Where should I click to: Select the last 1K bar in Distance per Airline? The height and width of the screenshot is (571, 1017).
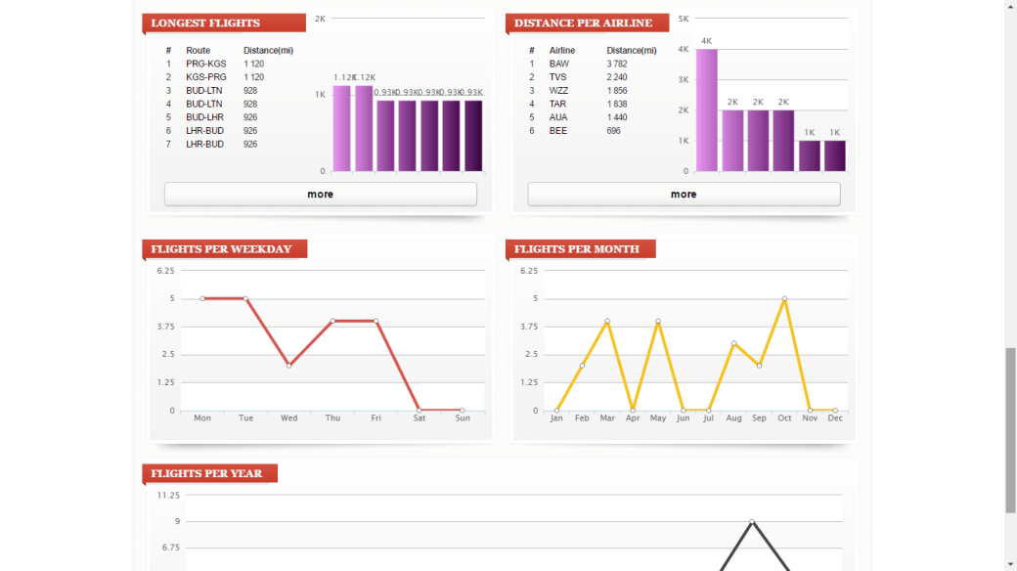(x=835, y=155)
